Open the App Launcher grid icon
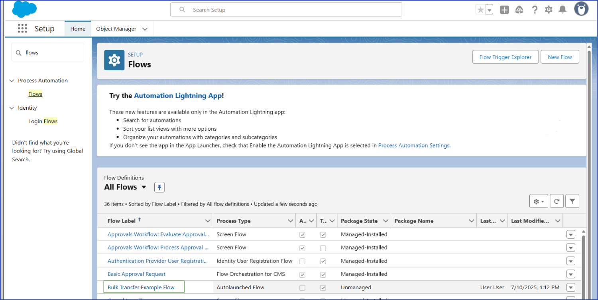Viewport: 598px width, 300px height. [22, 29]
